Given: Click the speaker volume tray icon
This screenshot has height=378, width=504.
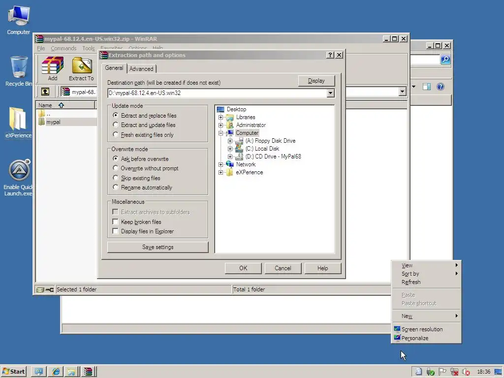Looking at the screenshot, I should click(x=466, y=372).
